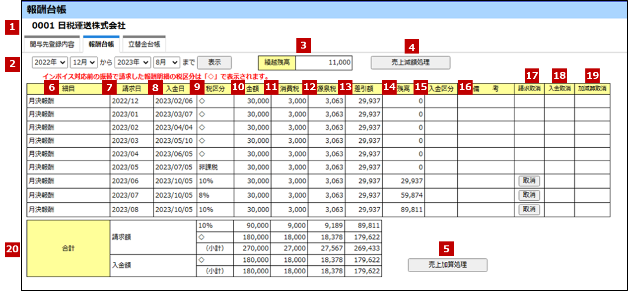
Task: Expand the start year dropdown showing 2022年
Action: (50, 62)
